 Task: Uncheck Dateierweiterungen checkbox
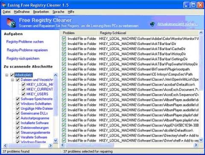click(x=18, y=128)
